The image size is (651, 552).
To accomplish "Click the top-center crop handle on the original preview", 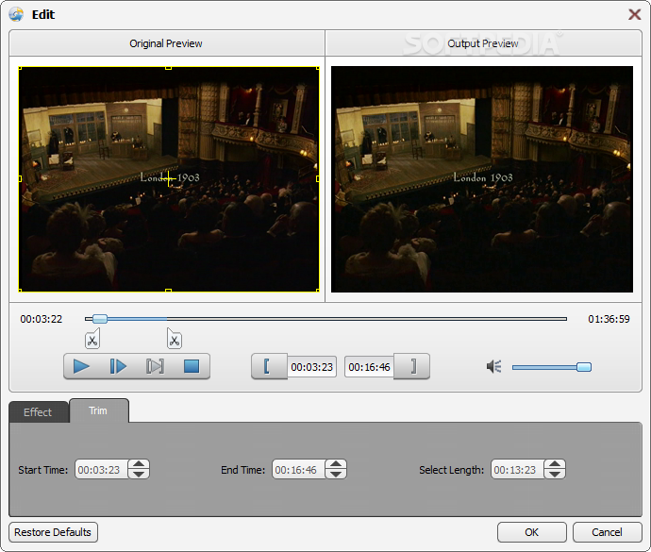I will (168, 67).
